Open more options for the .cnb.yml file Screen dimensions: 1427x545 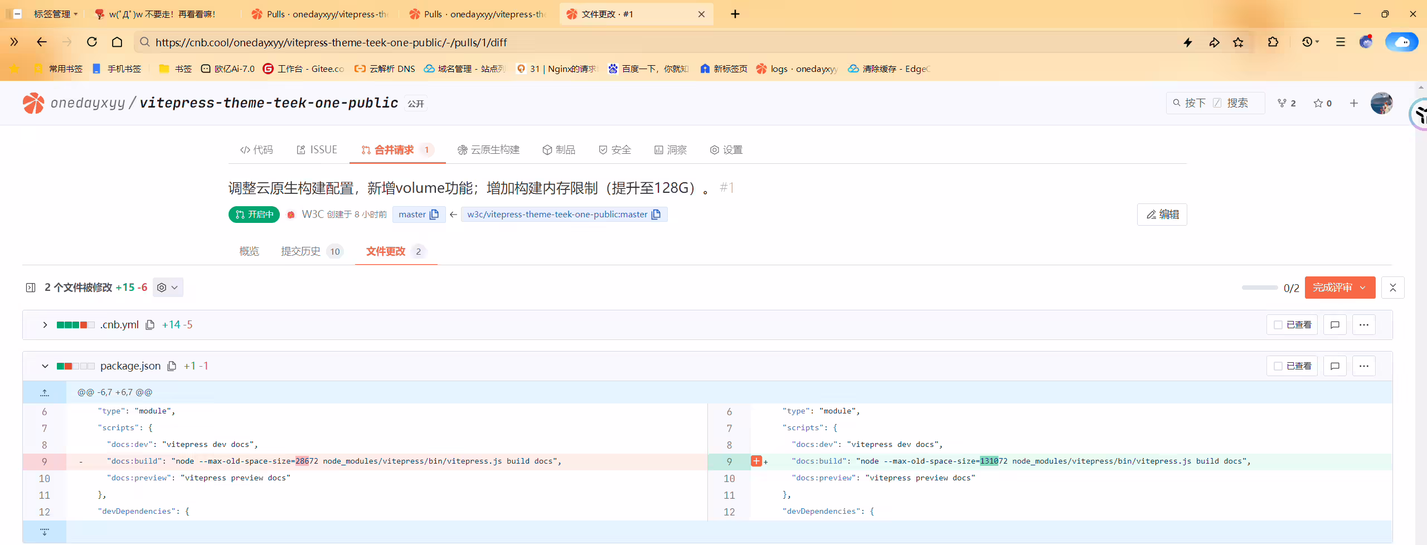click(x=1364, y=325)
